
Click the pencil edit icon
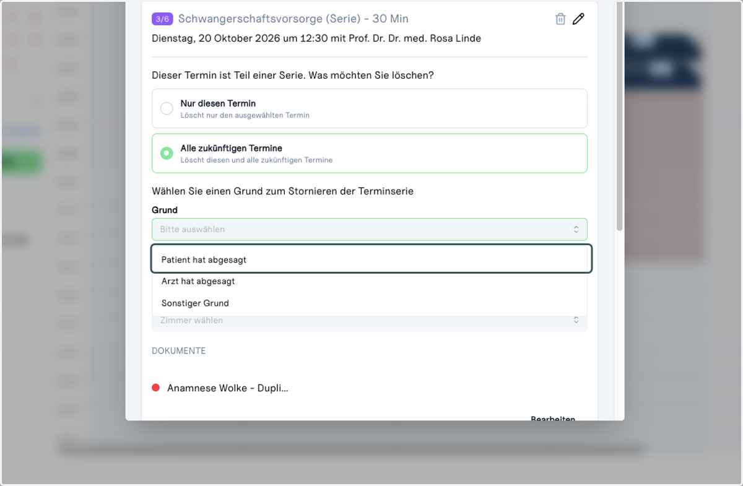pos(578,19)
